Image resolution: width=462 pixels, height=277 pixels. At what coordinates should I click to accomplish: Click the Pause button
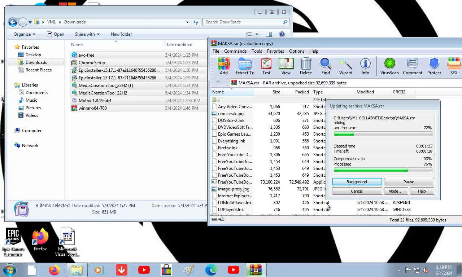tap(409, 182)
